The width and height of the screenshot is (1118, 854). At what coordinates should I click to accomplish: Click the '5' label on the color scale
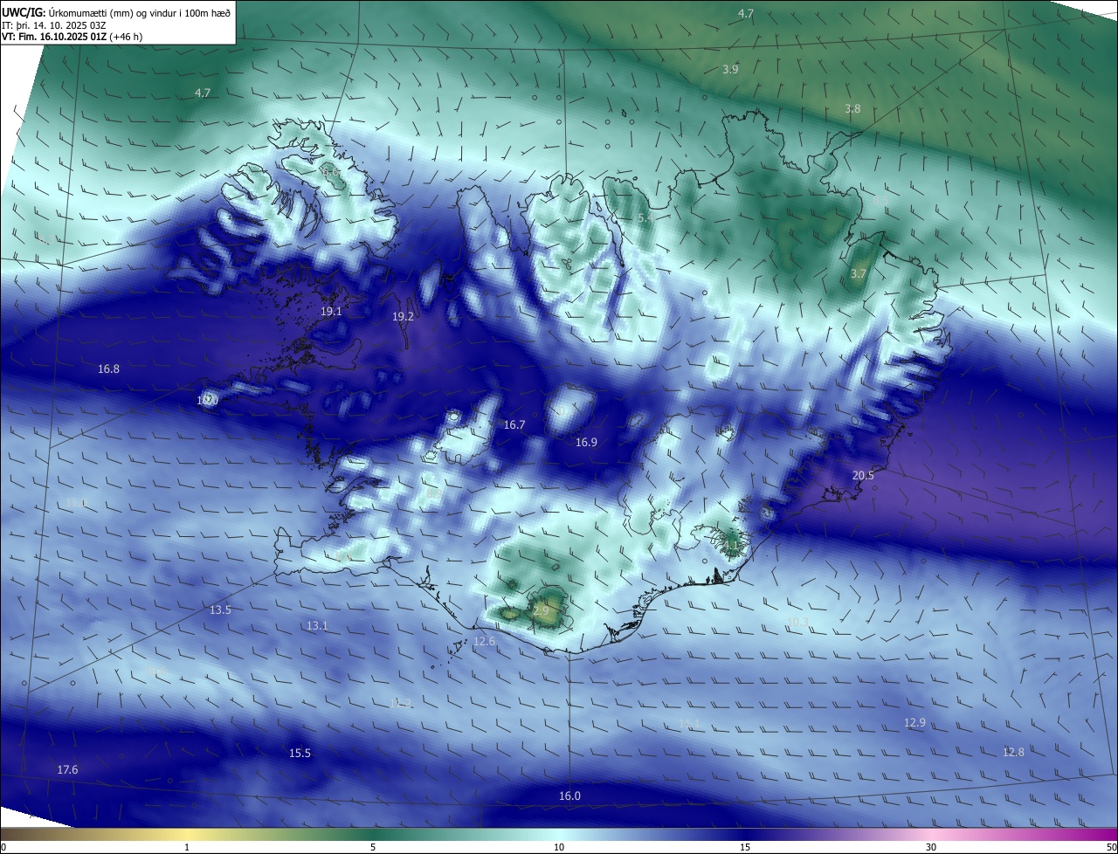click(373, 847)
